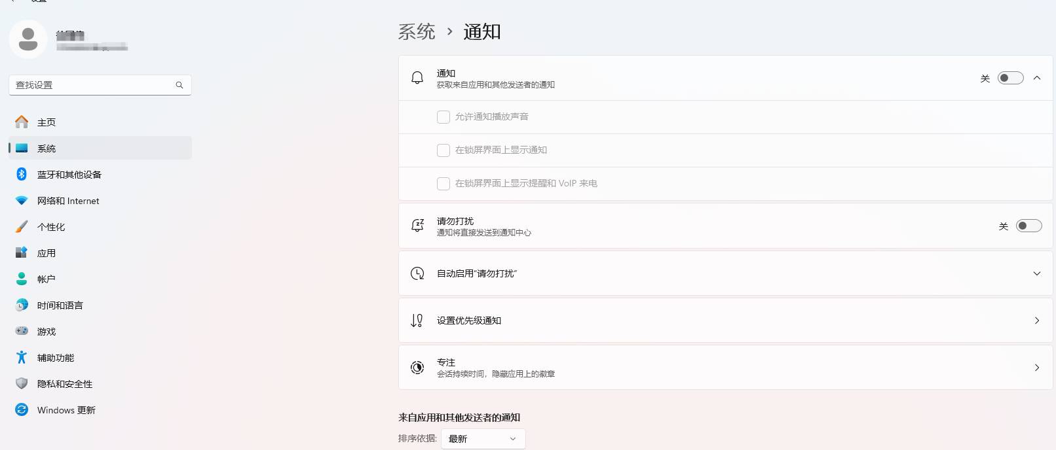Enable the 请勿打扰 toggle switch
Viewport: 1056px width, 450px height.
[1028, 226]
